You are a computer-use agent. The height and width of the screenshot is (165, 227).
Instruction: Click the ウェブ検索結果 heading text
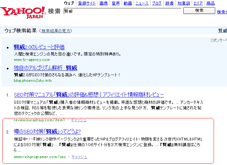(21, 31)
